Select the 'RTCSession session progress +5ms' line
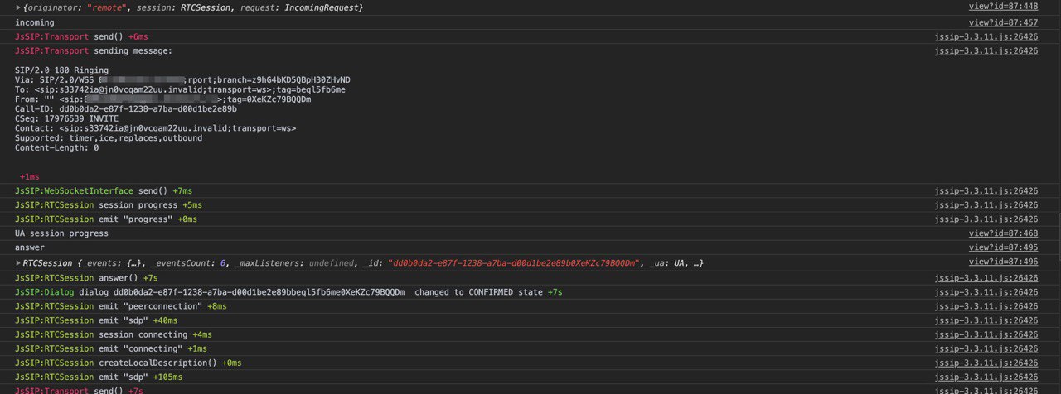The image size is (1061, 394). (109, 205)
